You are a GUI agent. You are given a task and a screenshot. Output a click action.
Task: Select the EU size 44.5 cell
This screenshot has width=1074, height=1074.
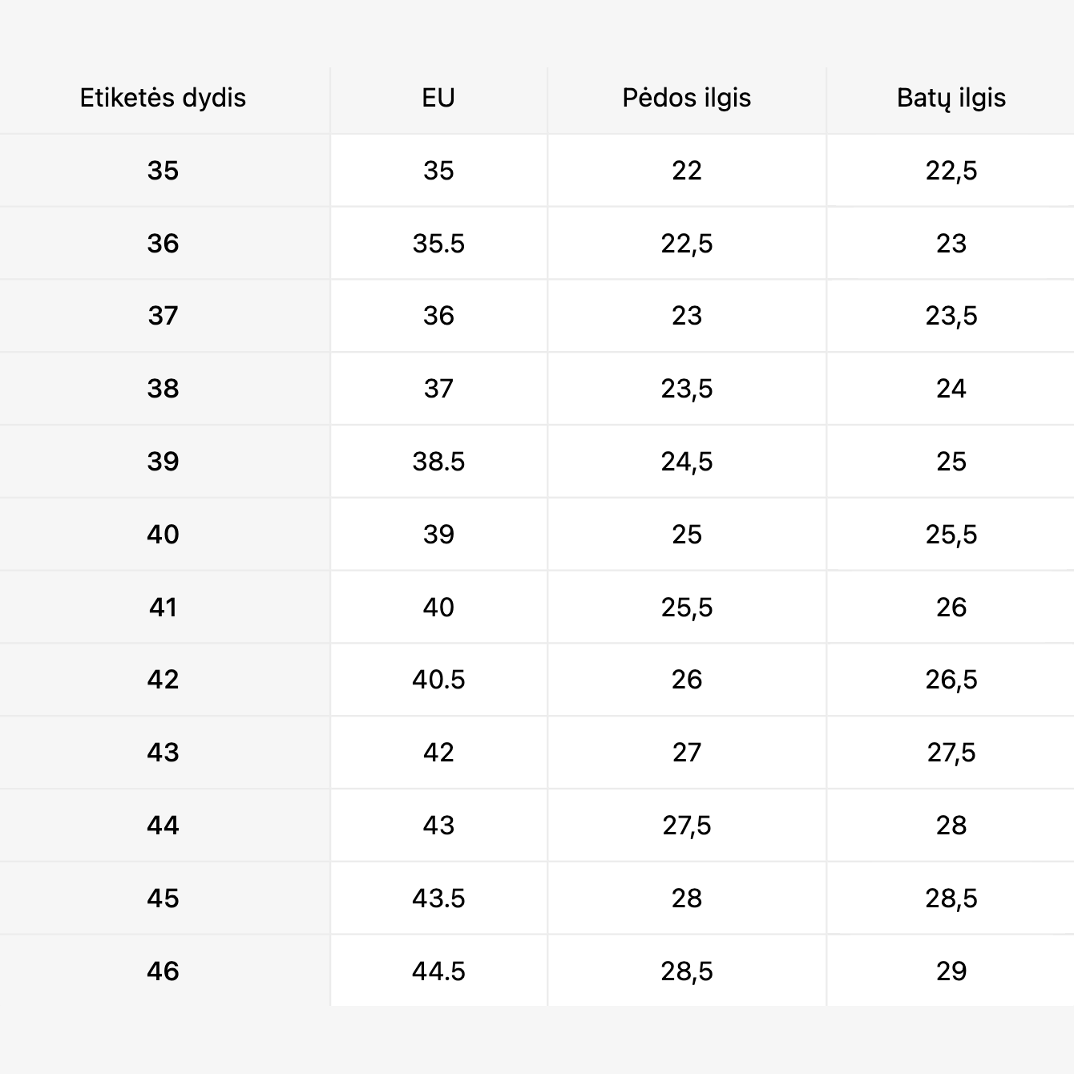point(438,971)
